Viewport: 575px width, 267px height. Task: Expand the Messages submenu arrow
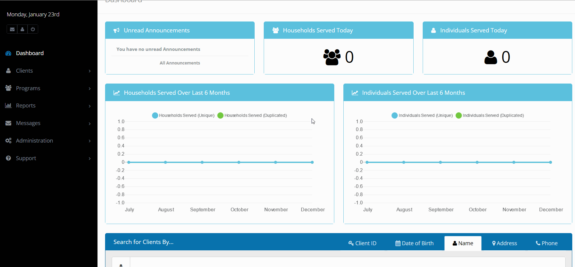pyautogui.click(x=90, y=124)
